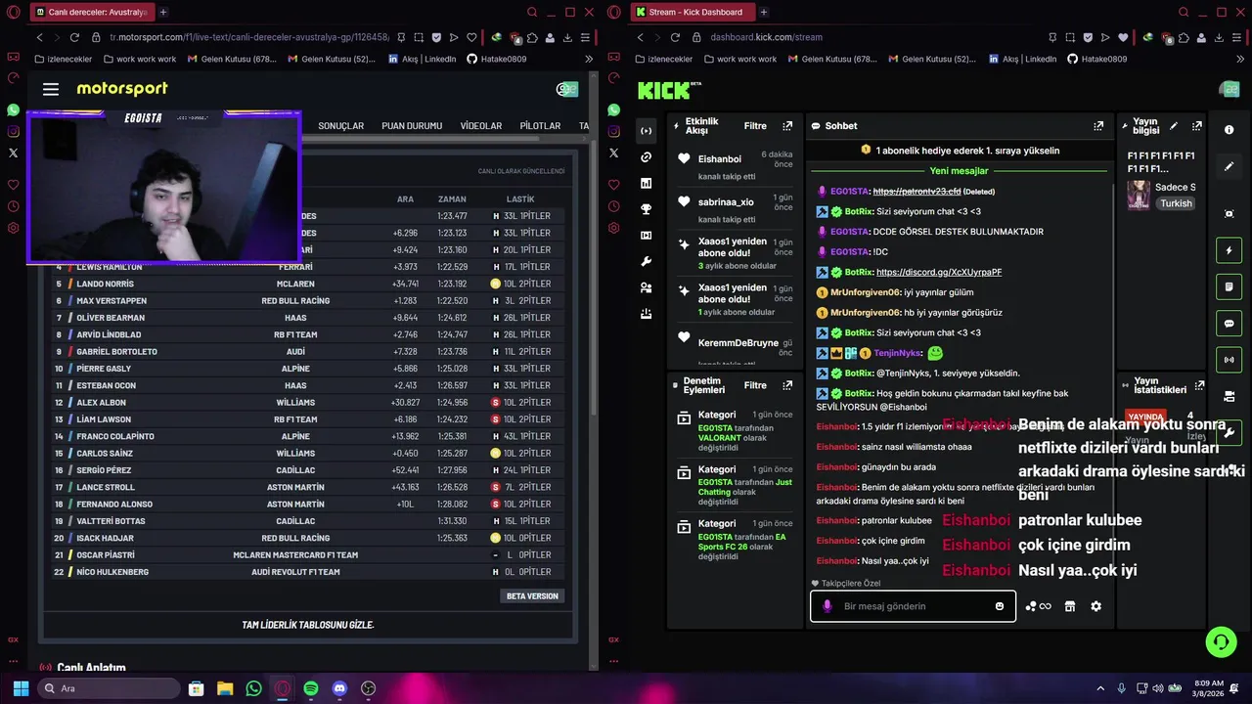
Task: Toggle the notes panel button in right sidebar
Action: 1230,287
